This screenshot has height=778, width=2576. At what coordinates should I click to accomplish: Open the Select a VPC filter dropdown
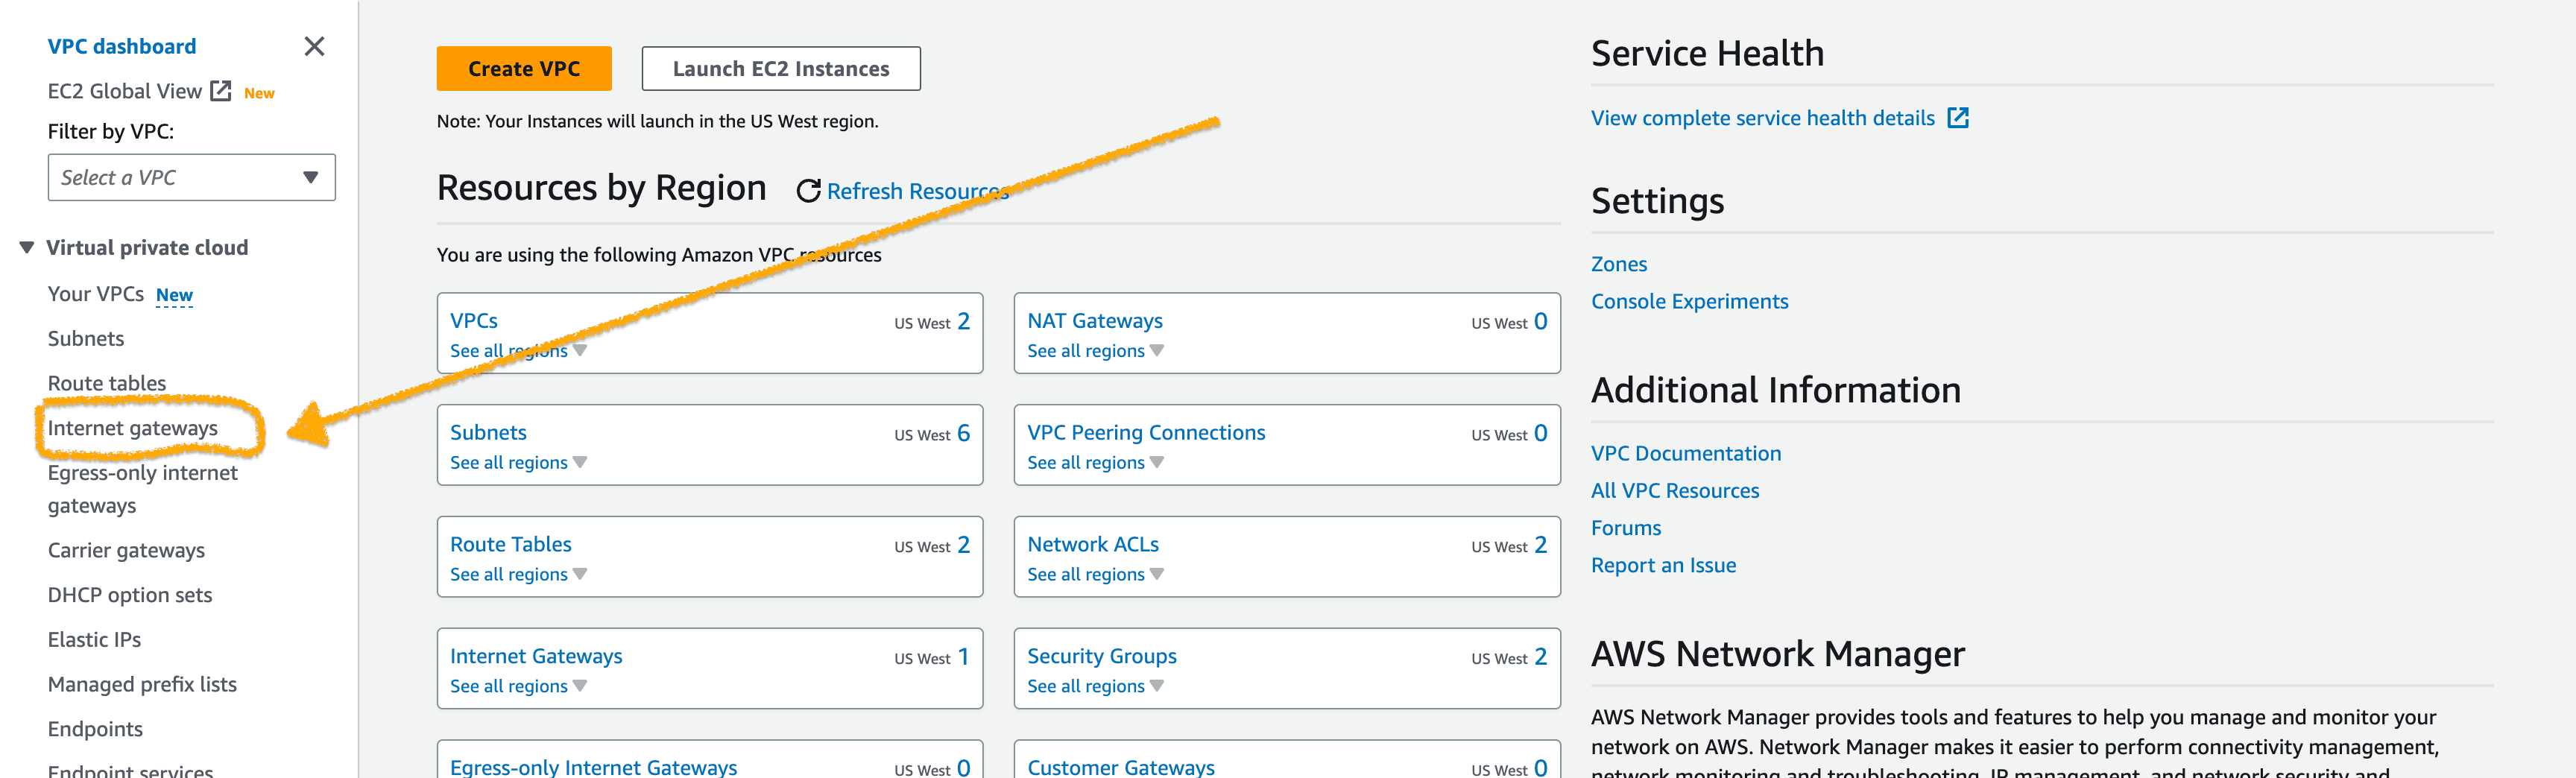191,177
